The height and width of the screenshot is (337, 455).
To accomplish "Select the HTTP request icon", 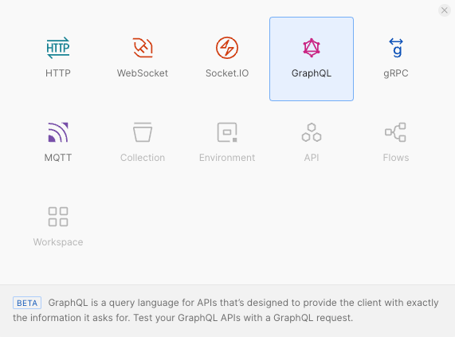I will coord(58,48).
